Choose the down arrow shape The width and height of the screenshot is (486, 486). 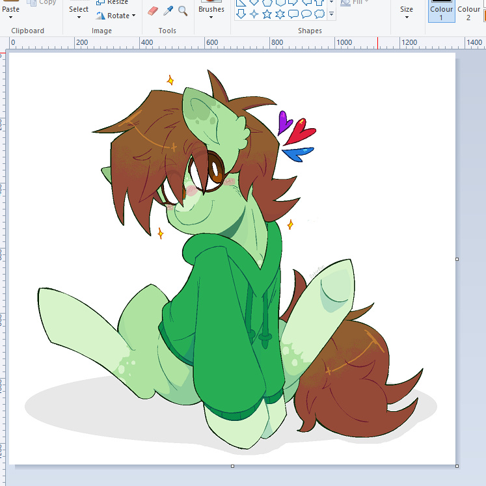(241, 14)
